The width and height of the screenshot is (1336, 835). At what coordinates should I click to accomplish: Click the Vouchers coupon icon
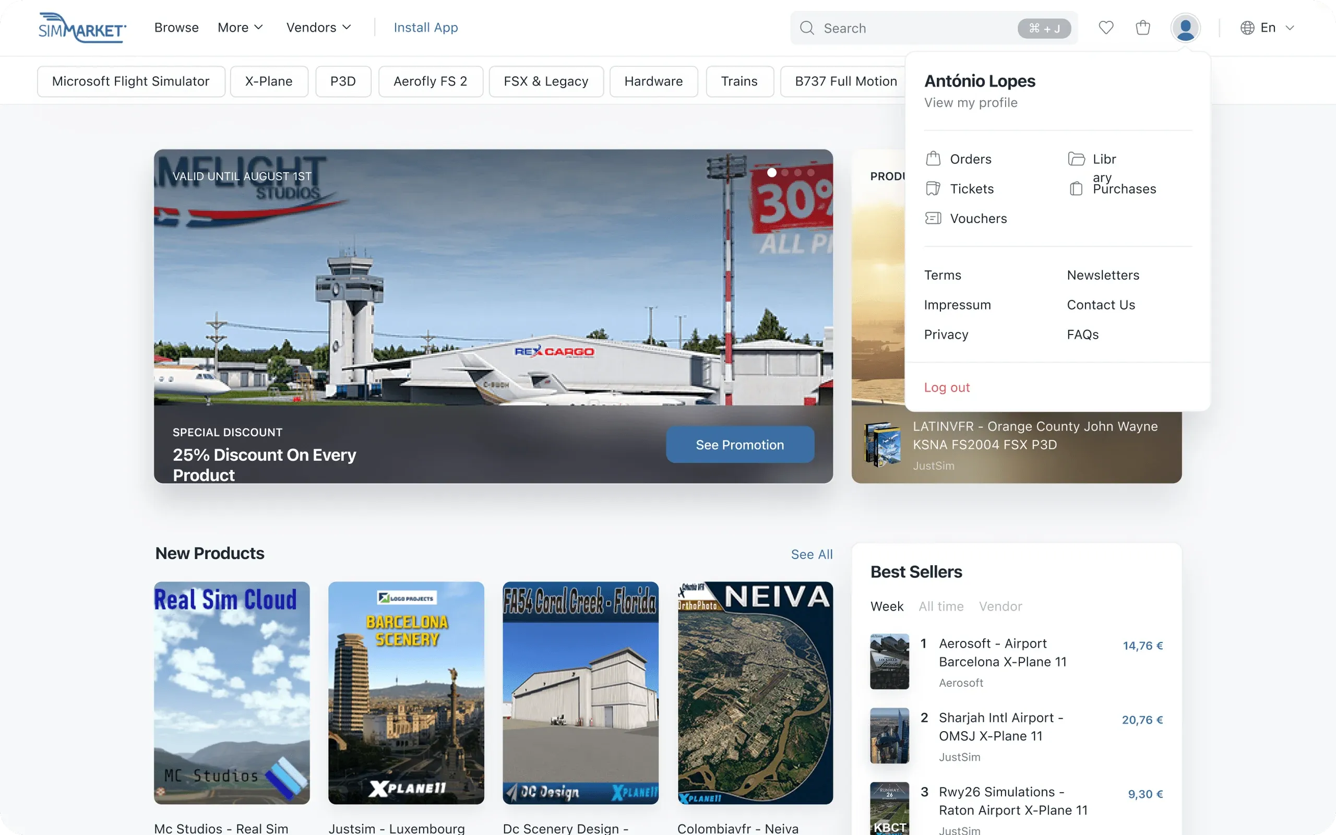[x=933, y=219]
